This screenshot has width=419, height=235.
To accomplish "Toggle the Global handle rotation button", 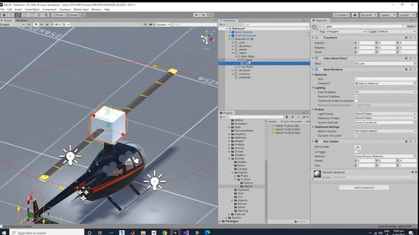I will [72, 15].
